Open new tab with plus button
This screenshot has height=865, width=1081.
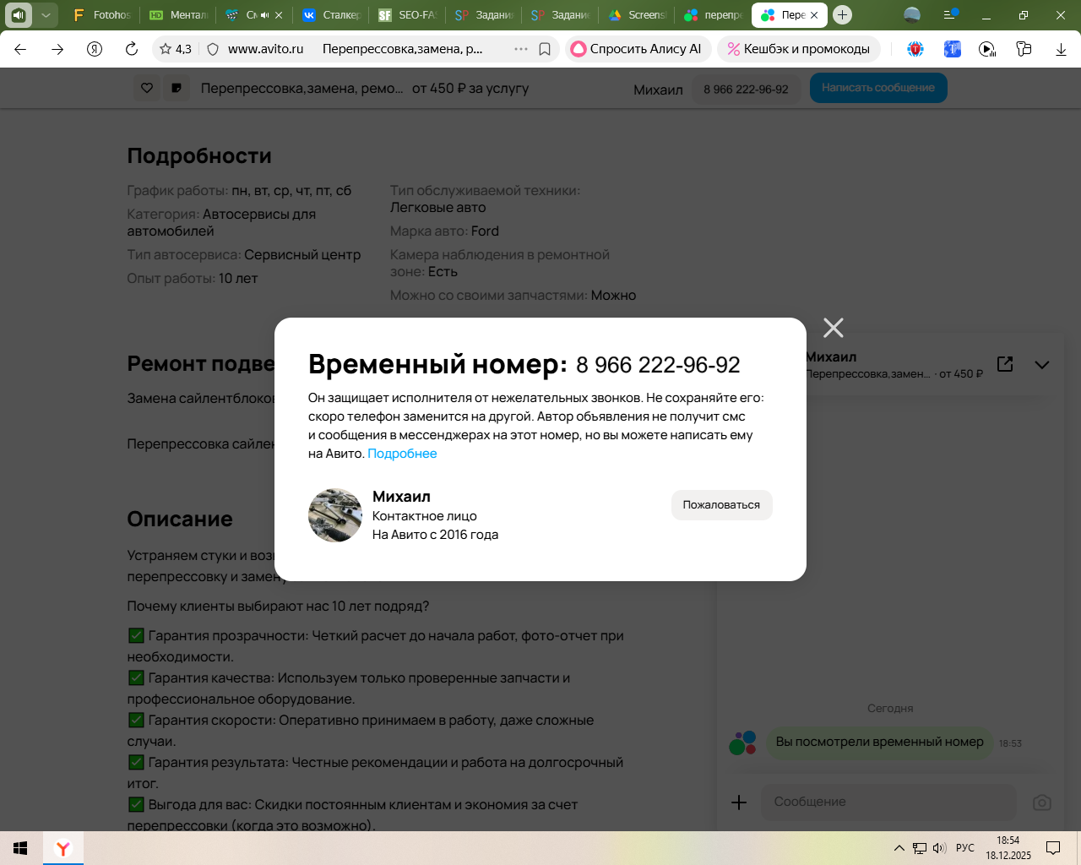point(842,15)
